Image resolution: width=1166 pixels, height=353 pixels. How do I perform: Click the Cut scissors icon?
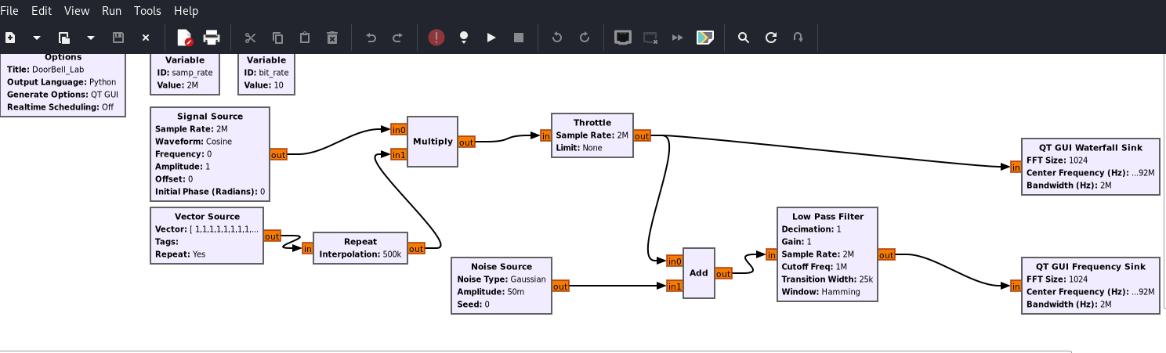[x=251, y=38]
